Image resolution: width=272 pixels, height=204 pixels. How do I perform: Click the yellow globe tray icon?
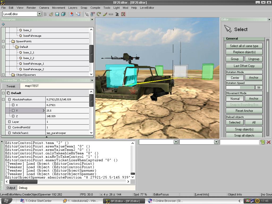pos(257,201)
